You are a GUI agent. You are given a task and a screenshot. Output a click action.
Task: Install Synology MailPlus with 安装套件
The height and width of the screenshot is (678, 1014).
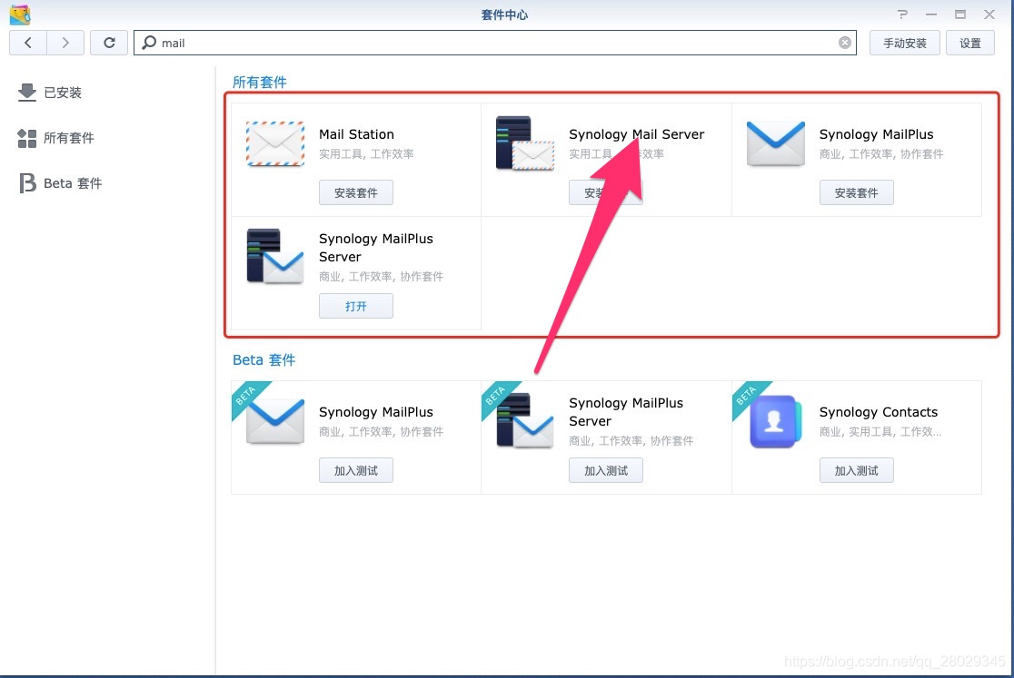click(856, 192)
